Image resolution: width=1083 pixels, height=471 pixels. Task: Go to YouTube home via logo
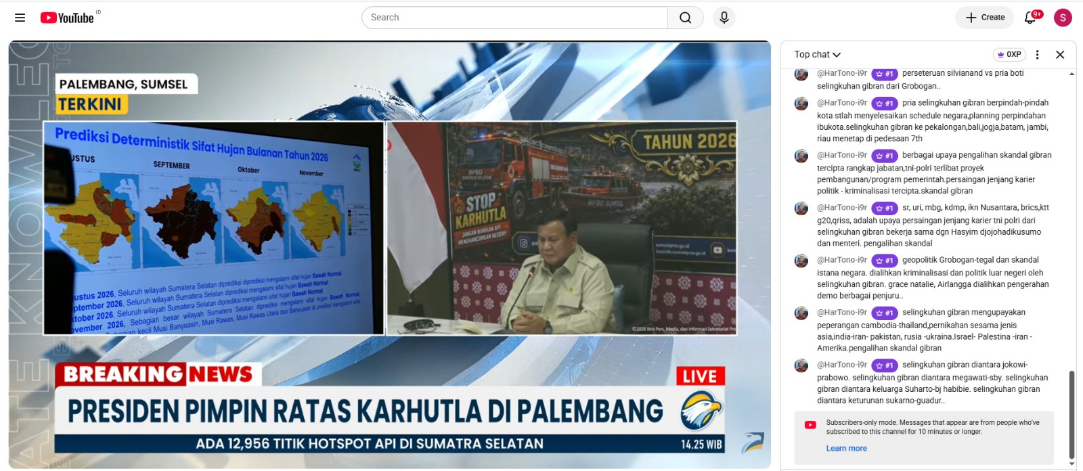[66, 18]
